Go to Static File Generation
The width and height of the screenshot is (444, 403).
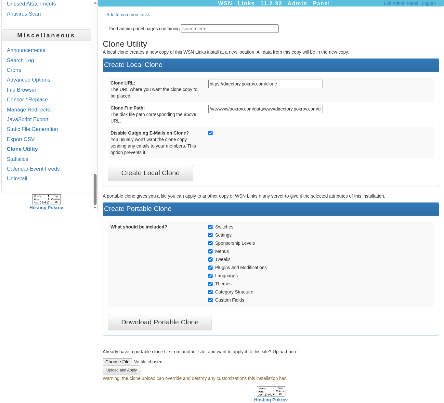point(32,129)
